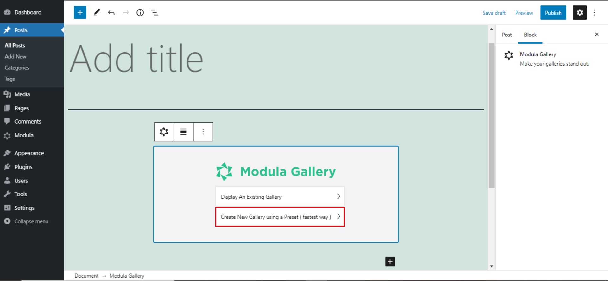
Task: Open Categories submenu item
Action: (17, 67)
